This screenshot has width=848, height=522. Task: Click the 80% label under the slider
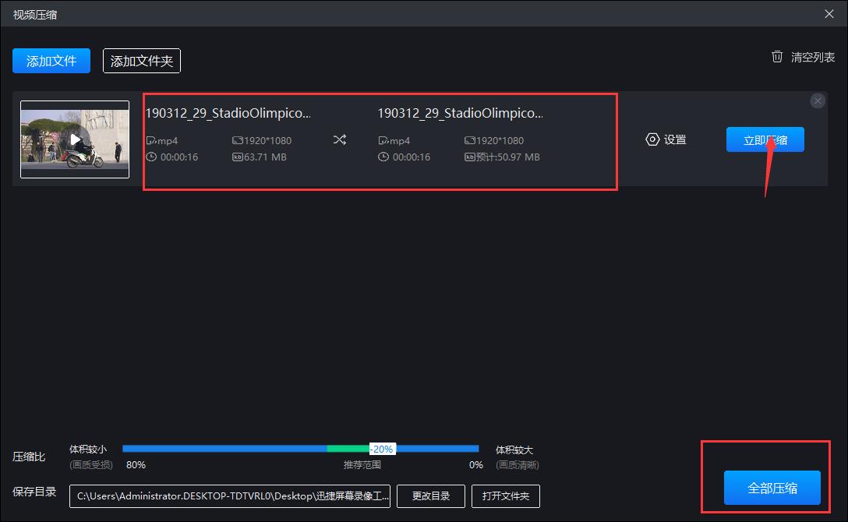click(136, 464)
